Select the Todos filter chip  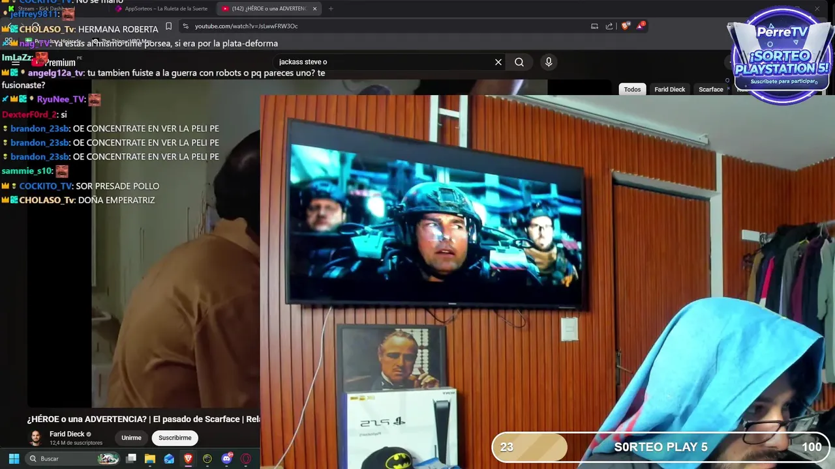(632, 89)
